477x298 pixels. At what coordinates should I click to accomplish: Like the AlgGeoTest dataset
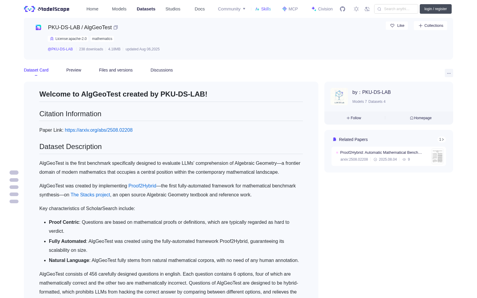[397, 26]
